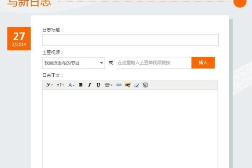Click the 土豆视频 label text
Screen dimensions: 252x168
point(53,52)
